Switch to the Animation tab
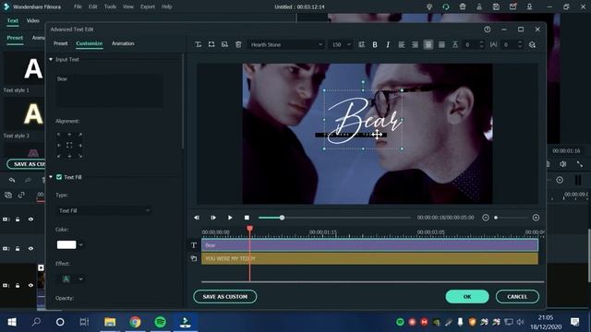The width and height of the screenshot is (591, 332). pyautogui.click(x=123, y=43)
